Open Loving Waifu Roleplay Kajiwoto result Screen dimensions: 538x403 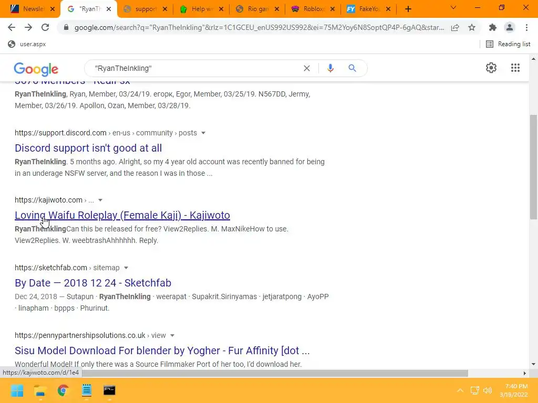pos(122,215)
